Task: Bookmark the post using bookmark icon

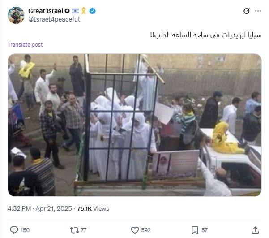Action: (x=195, y=230)
